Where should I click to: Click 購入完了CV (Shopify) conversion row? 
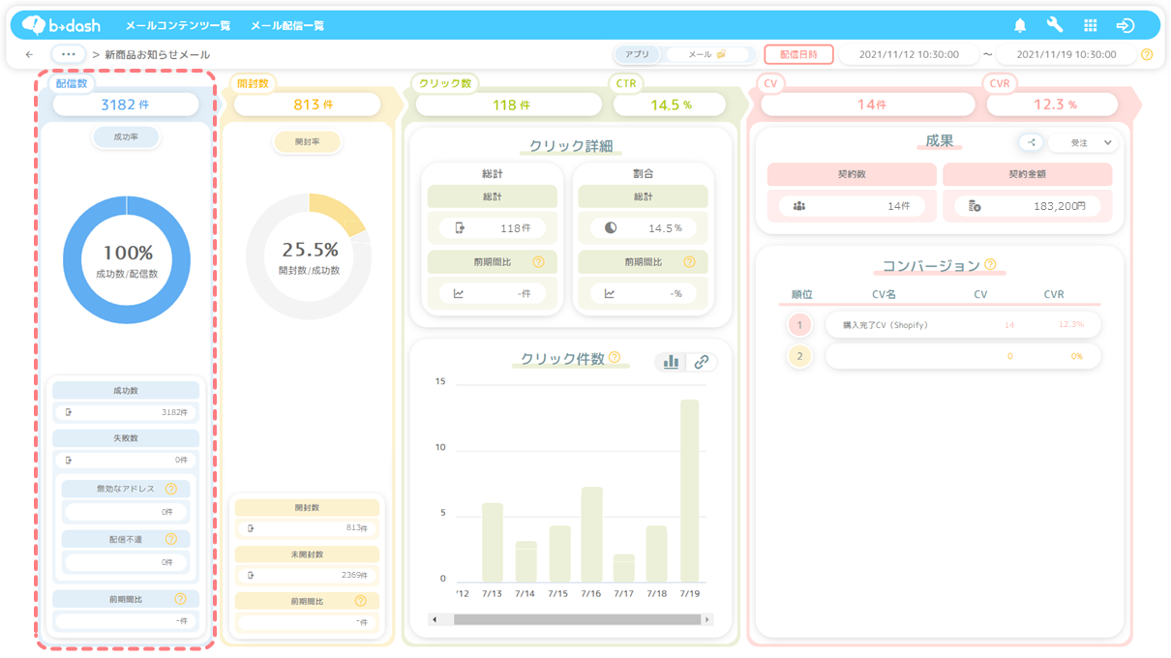pos(963,325)
